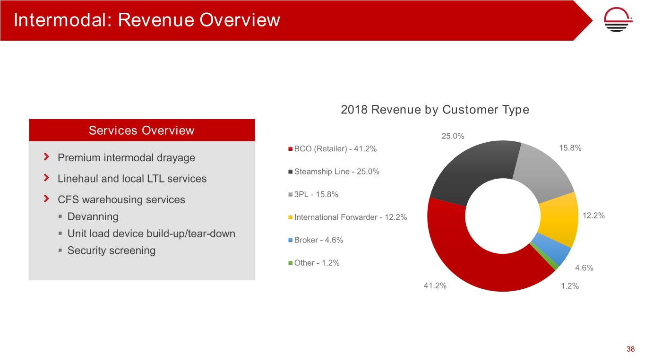
Task: Select the 2018 Revenue by Customer Type title
Action: (435, 110)
